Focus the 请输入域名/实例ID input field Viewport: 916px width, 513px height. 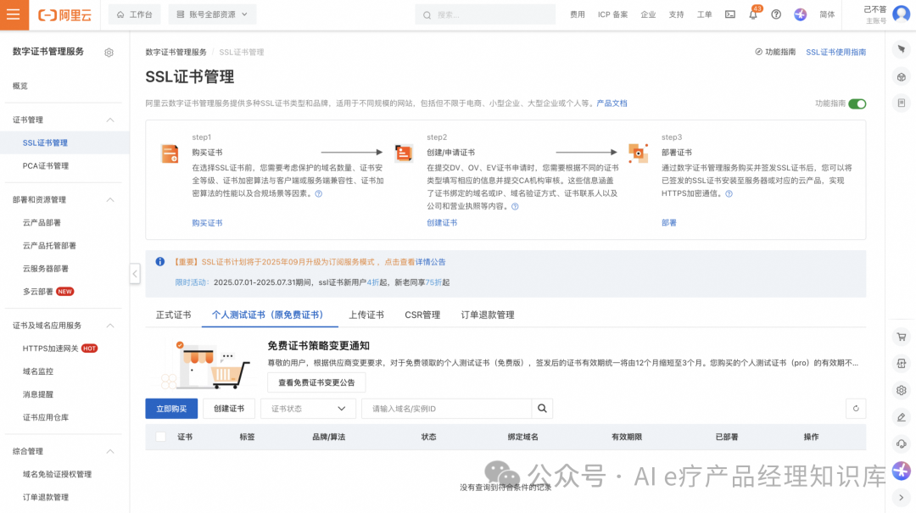coord(447,409)
